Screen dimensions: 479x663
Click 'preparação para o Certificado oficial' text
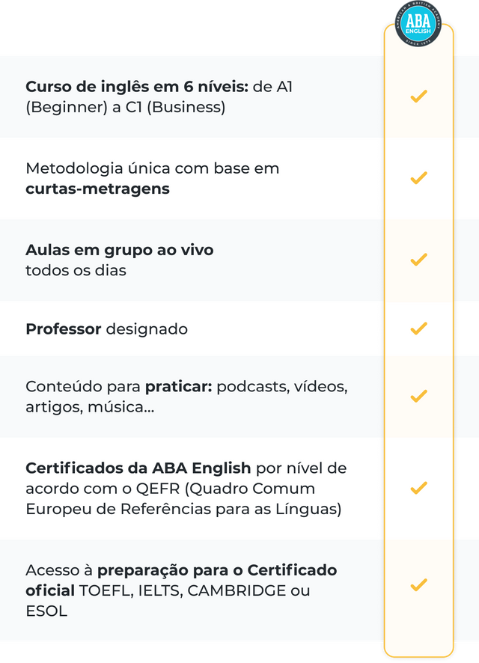point(181,580)
